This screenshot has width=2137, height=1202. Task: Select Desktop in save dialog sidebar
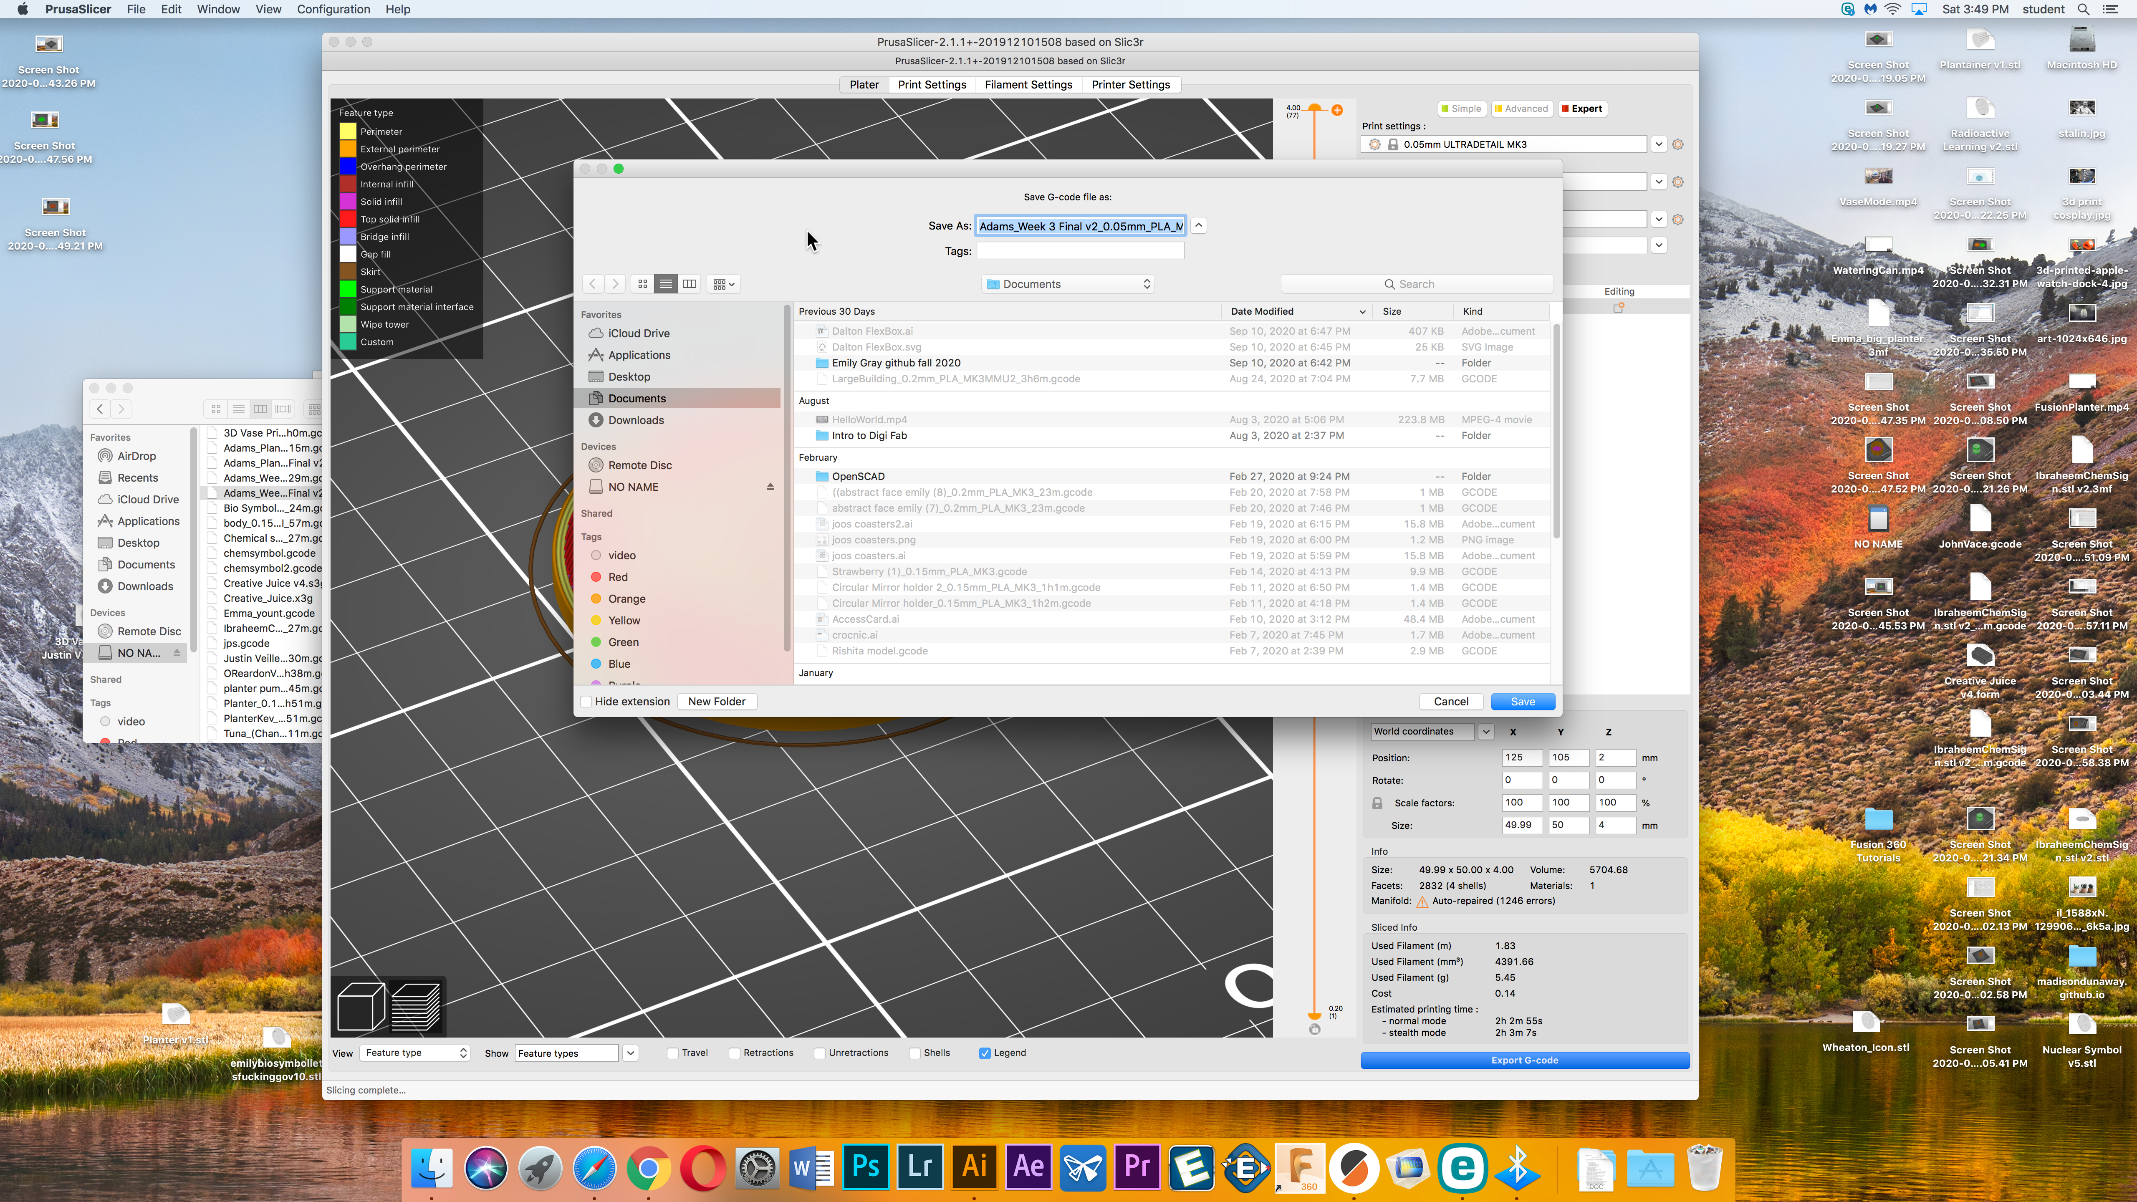(x=629, y=376)
